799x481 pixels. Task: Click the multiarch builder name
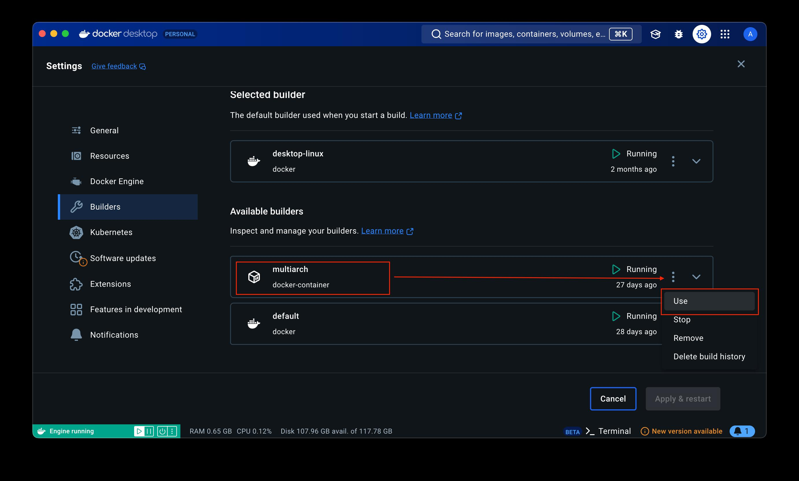tap(290, 269)
